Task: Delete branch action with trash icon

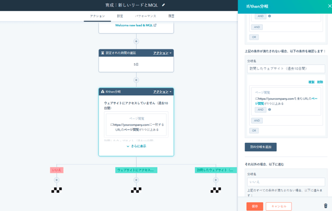Action: pyautogui.click(x=326, y=205)
